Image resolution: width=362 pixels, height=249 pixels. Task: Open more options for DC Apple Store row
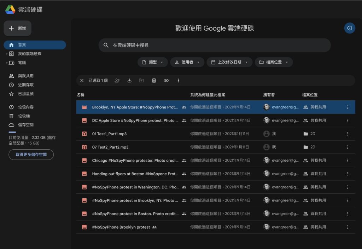coord(348,120)
